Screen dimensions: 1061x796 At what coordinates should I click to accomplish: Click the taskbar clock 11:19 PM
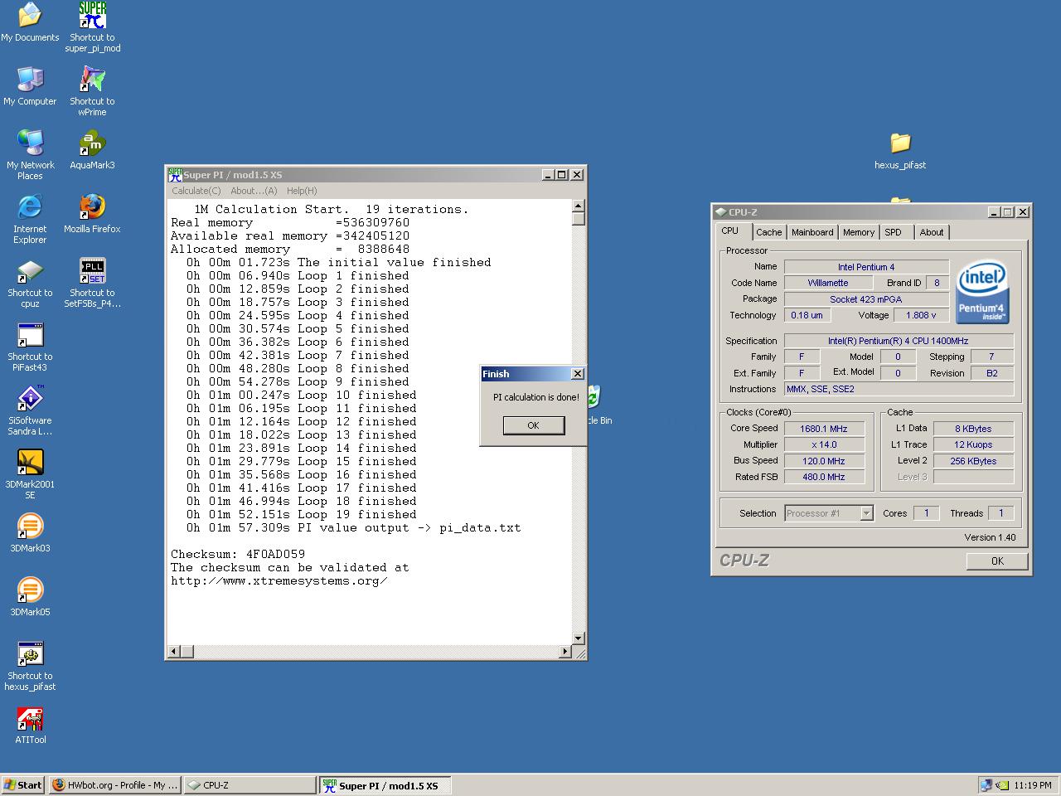tap(1033, 785)
